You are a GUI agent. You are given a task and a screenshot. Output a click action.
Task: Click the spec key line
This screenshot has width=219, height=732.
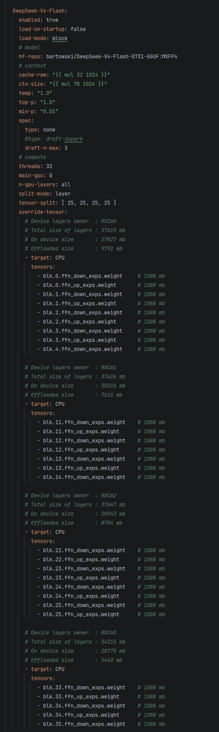click(x=26, y=121)
